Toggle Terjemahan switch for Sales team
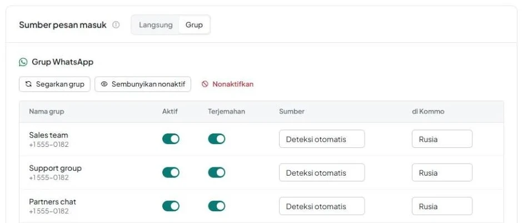Screen dimensions: 523x223 tap(216, 139)
